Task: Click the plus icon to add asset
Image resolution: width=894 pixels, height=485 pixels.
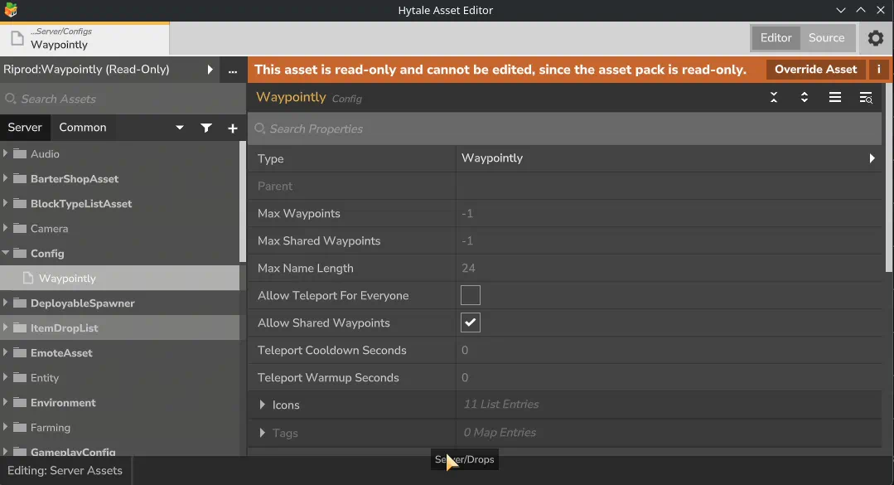Action: tap(233, 128)
